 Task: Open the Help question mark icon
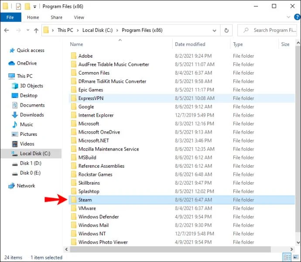pyautogui.click(x=297, y=17)
